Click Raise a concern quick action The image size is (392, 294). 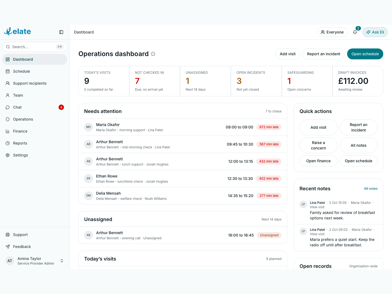pos(318,145)
